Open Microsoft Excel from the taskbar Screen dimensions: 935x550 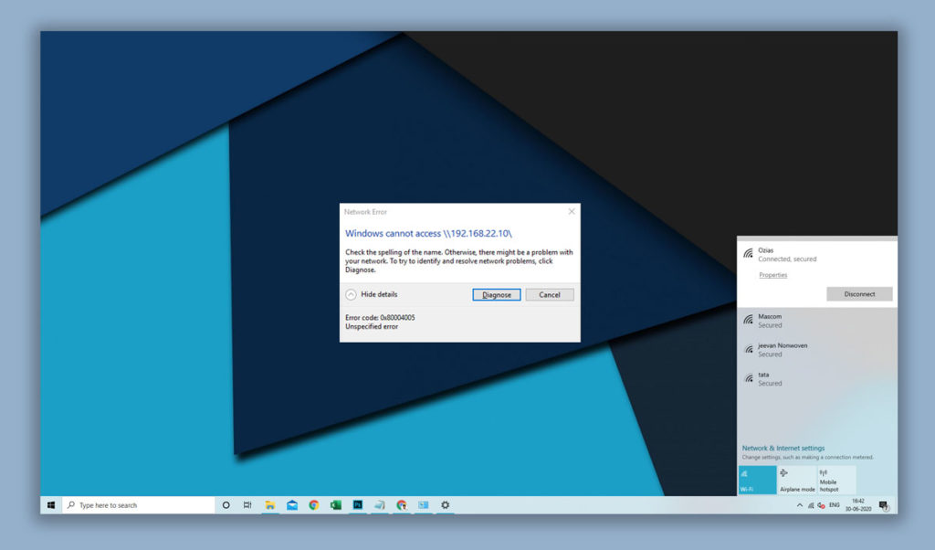[x=336, y=504]
